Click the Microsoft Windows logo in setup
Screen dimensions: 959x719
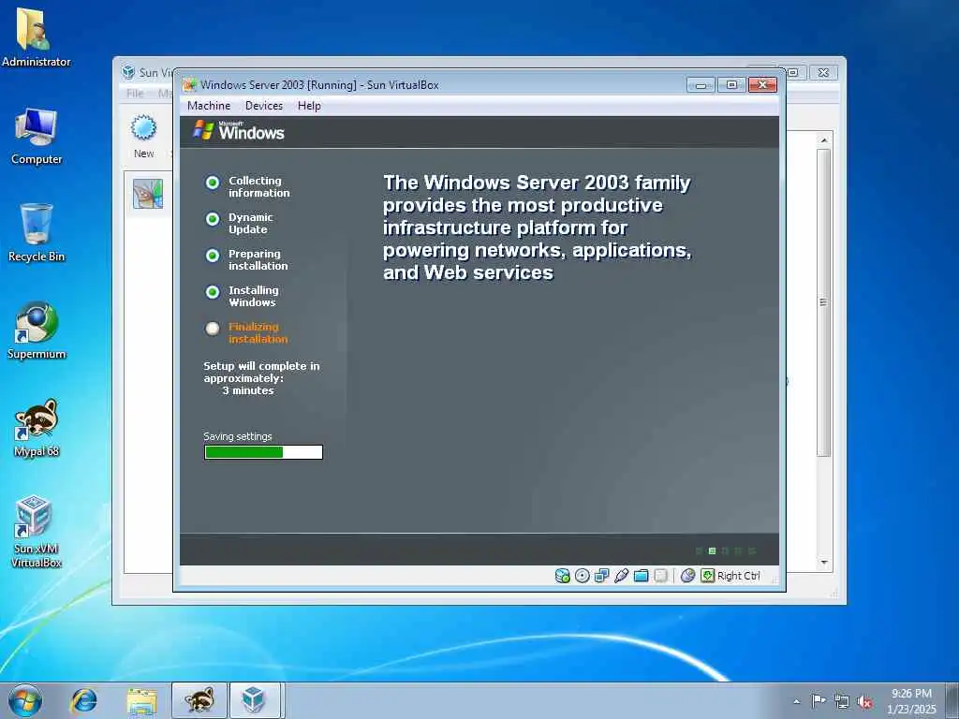[x=239, y=130]
